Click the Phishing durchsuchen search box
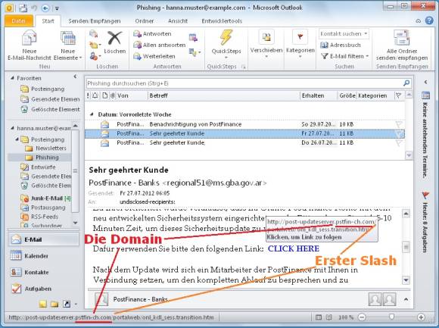This screenshot has height=328, width=439. [244, 83]
